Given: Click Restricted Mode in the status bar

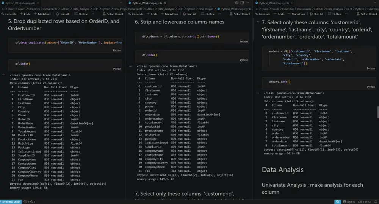Looking at the screenshot, I should click(x=10, y=202).
